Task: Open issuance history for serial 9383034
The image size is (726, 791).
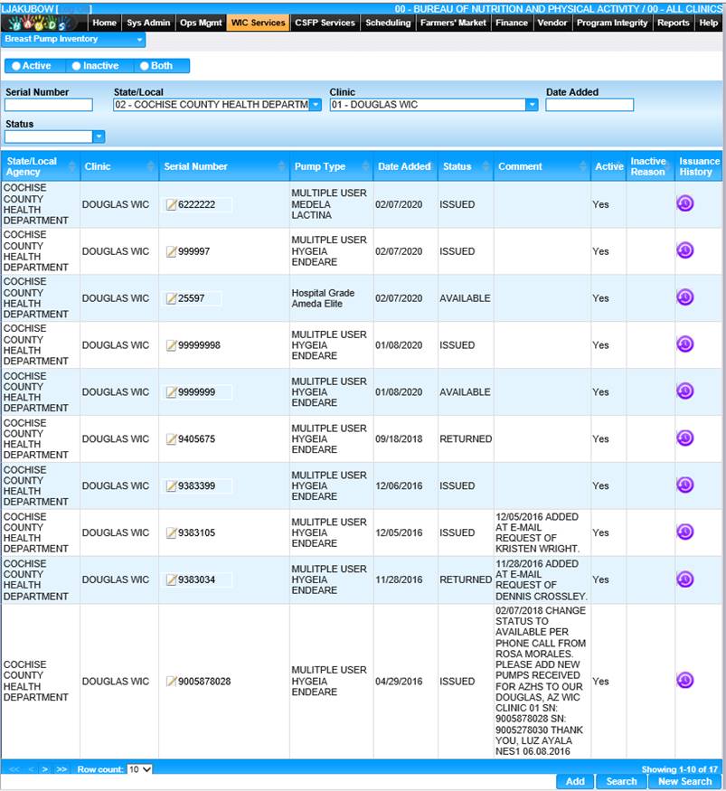Action: pyautogui.click(x=684, y=579)
